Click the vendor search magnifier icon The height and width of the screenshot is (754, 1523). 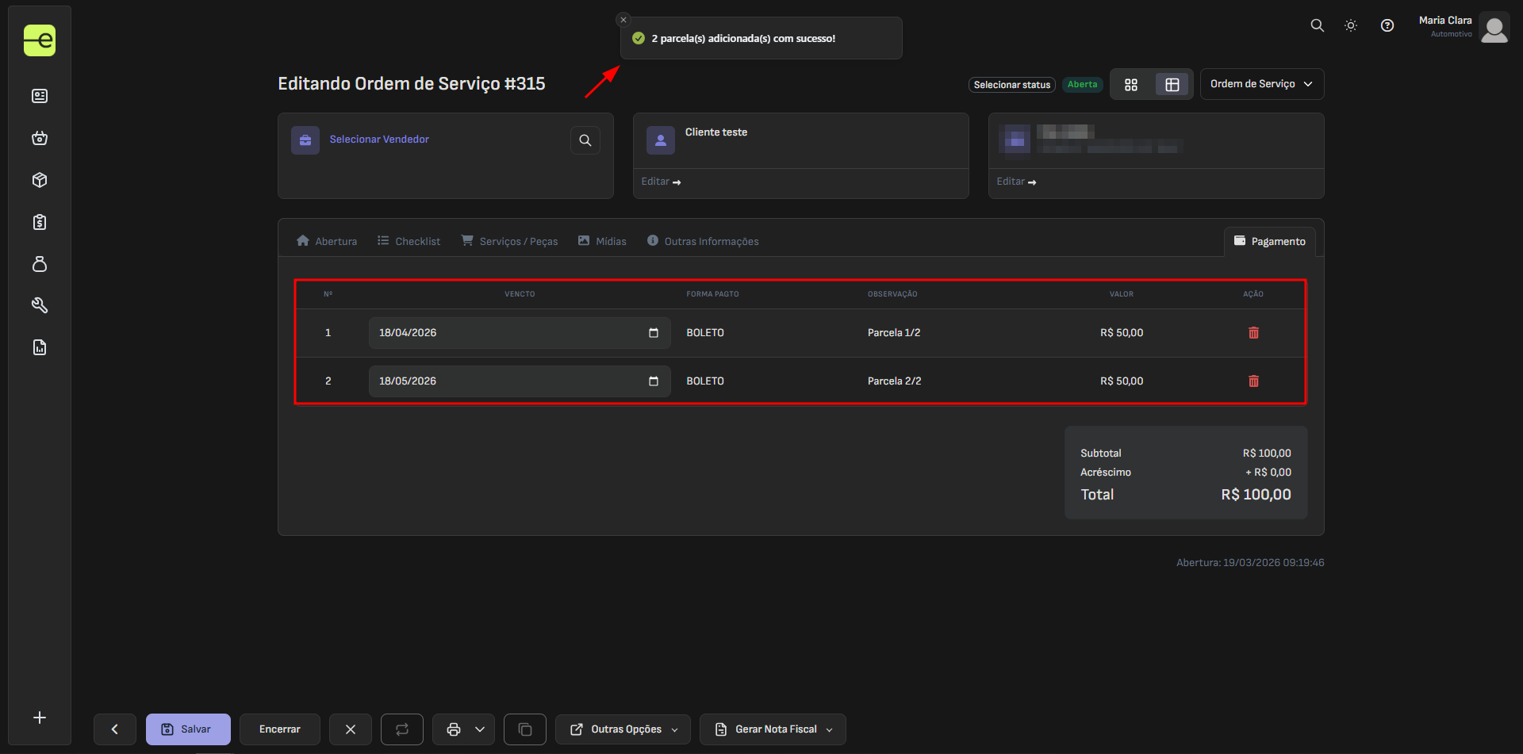click(x=585, y=140)
